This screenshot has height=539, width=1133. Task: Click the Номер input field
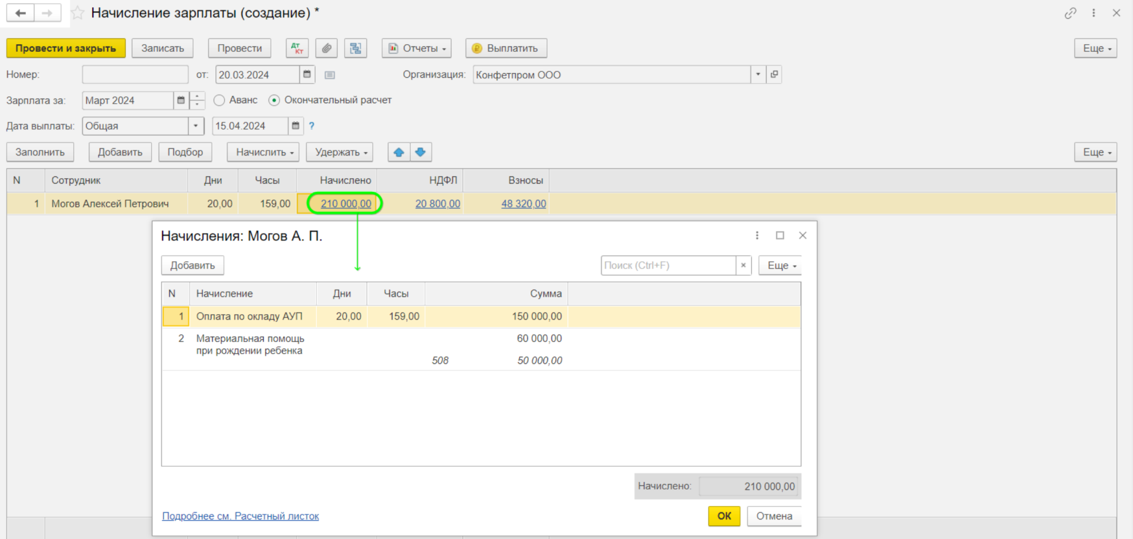[x=135, y=74]
